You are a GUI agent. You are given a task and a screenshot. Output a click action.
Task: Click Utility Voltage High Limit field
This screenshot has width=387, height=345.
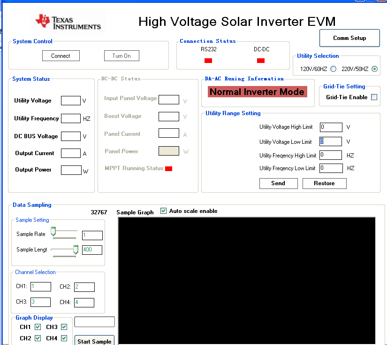coord(331,127)
